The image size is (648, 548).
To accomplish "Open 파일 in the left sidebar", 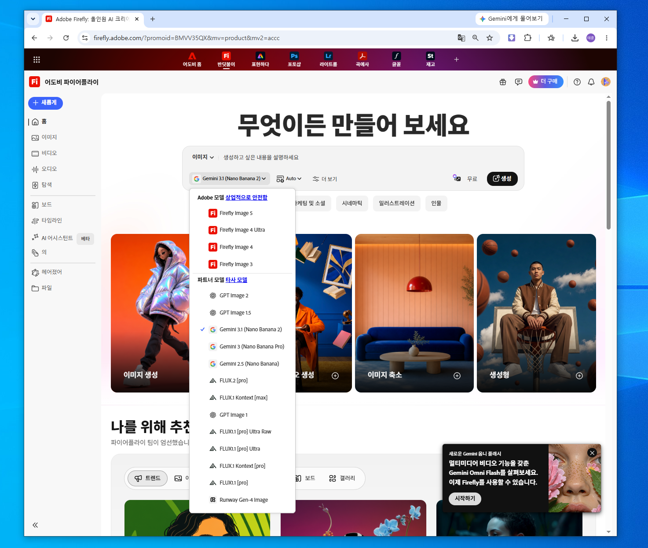I will 42,288.
